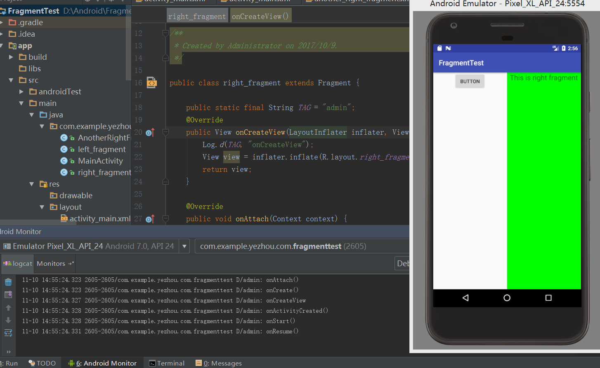600x368 pixels.
Task: Click the up arrow in the logcat toolbar
Action: click(x=8, y=307)
